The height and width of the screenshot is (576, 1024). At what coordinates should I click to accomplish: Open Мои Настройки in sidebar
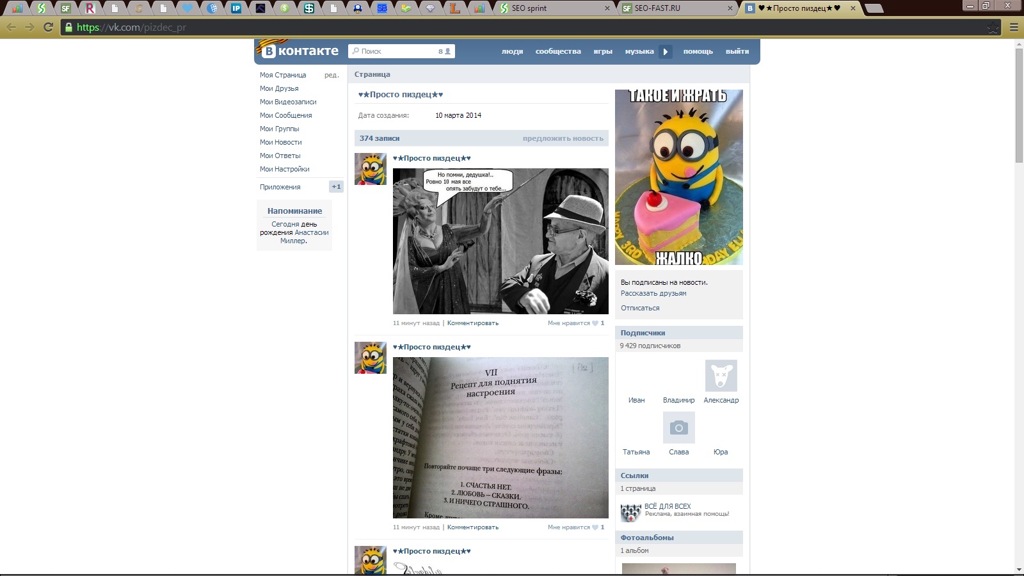click(x=284, y=169)
